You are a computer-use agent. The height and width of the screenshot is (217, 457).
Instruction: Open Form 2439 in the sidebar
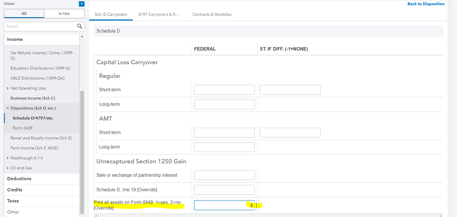(22, 128)
